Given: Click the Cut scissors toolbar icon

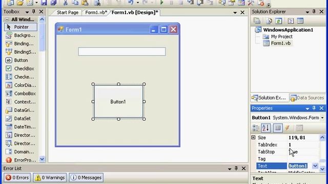Looking at the screenshot, I should tap(65, 3).
